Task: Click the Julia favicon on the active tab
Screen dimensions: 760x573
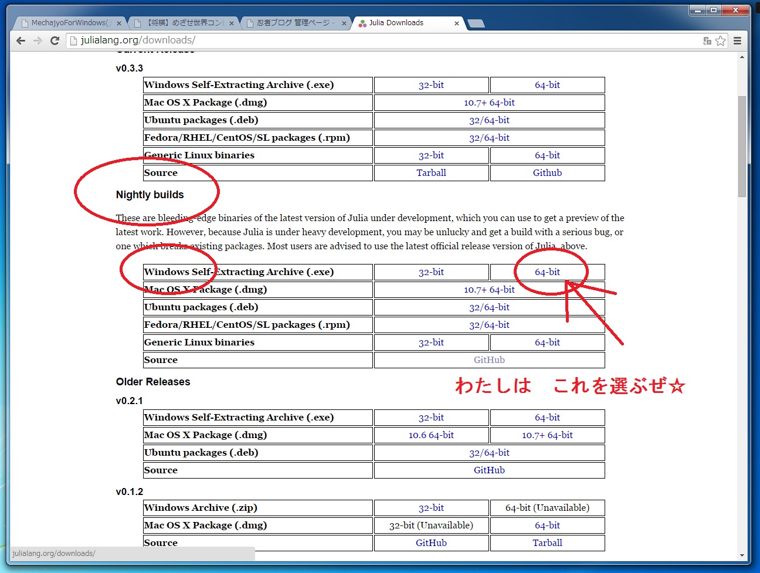Action: click(x=362, y=23)
